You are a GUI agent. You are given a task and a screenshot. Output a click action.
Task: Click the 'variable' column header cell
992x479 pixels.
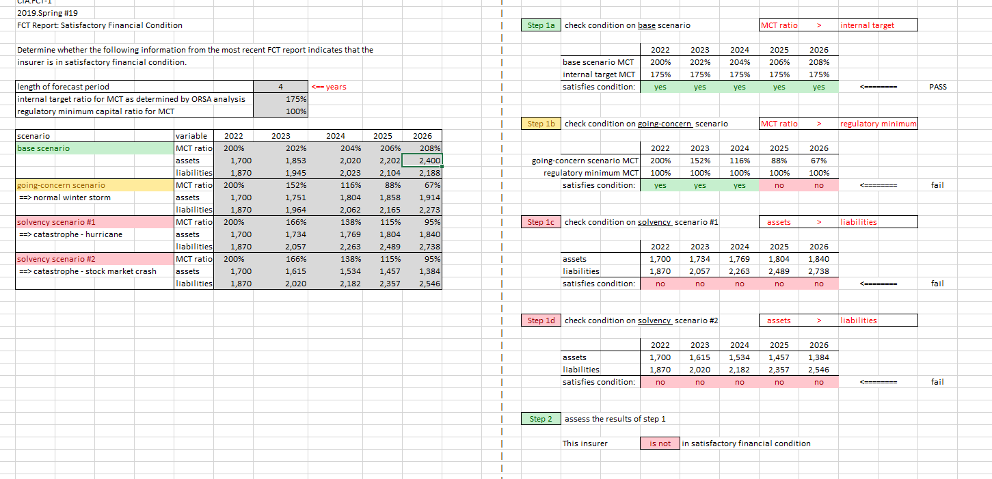coord(194,136)
